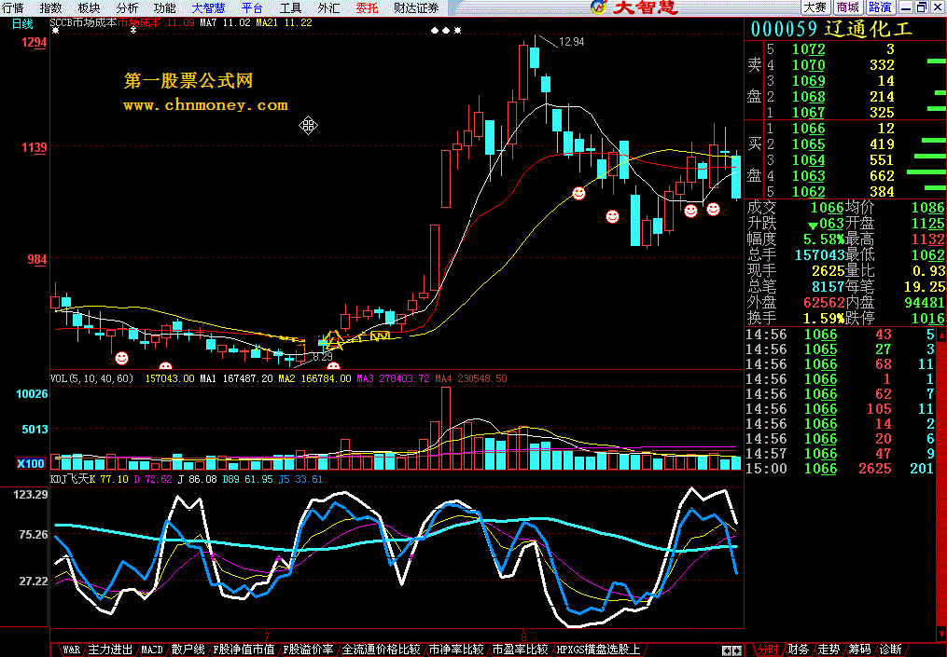Click the up arrow of trades list scrollbar
Image resolution: width=947 pixels, height=657 pixels.
(x=941, y=334)
